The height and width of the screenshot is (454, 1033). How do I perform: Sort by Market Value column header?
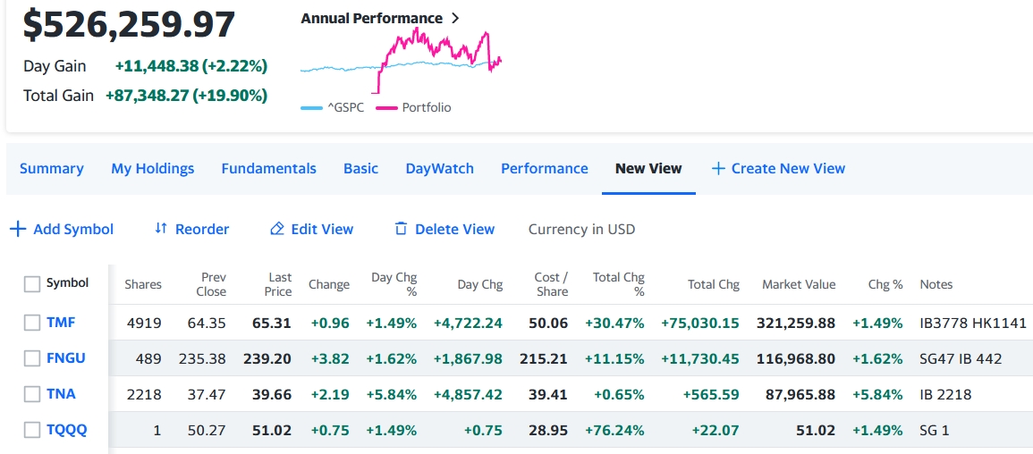[x=798, y=284]
